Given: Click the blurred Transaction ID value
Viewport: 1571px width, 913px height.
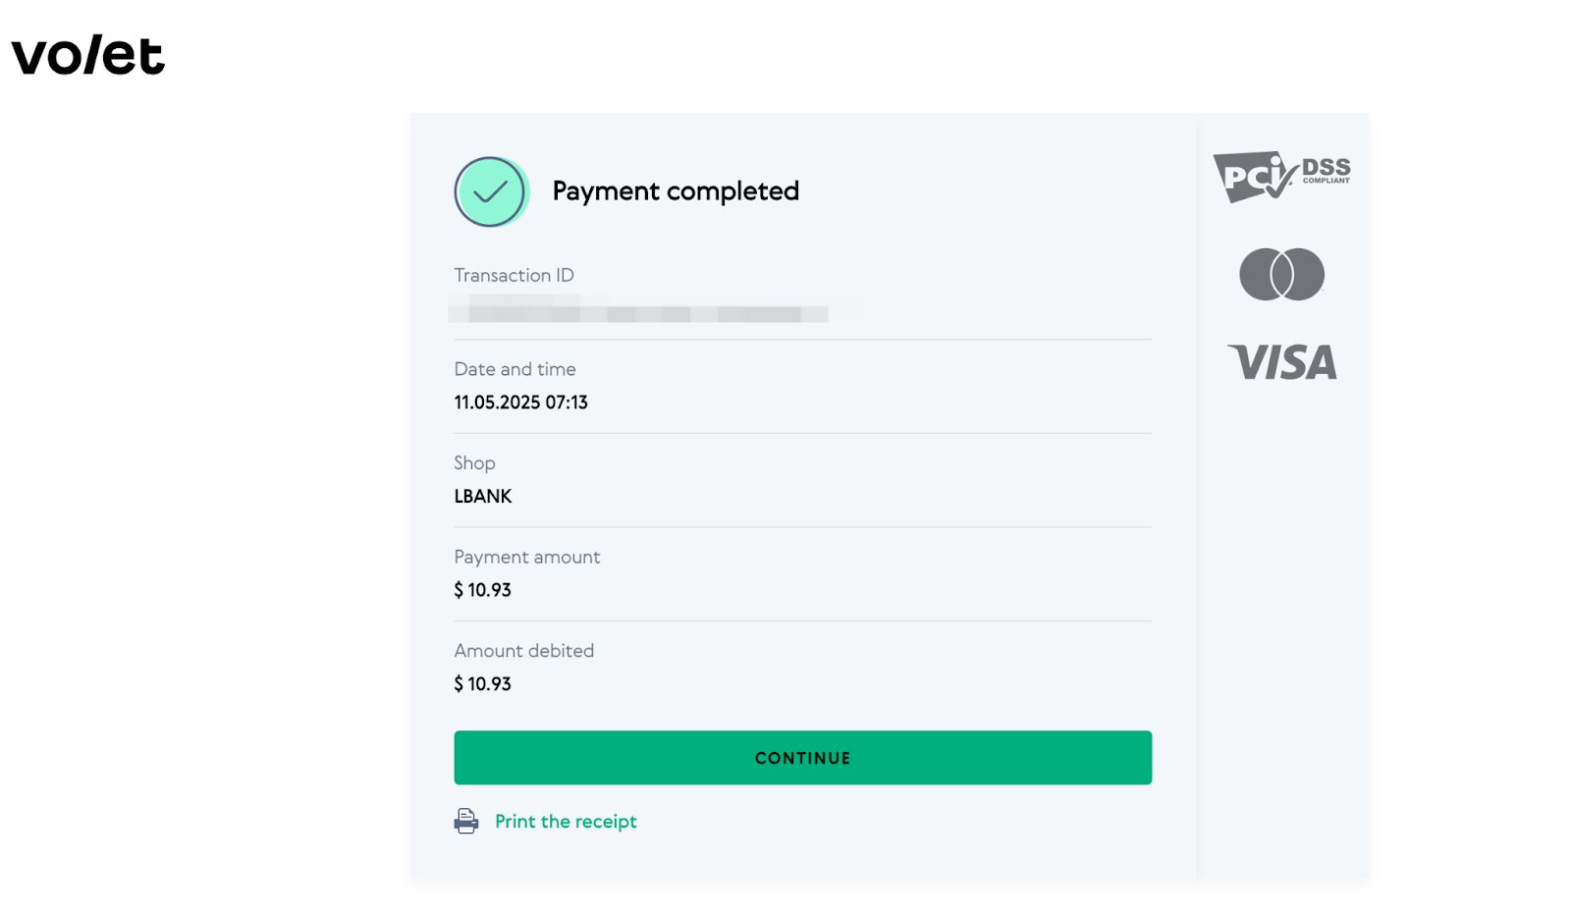Looking at the screenshot, I should (x=638, y=313).
